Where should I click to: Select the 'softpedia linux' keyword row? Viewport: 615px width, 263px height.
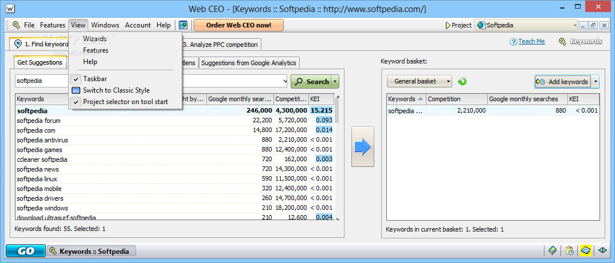[175, 179]
